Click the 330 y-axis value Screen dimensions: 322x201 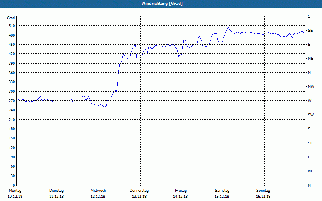[x=12, y=82]
